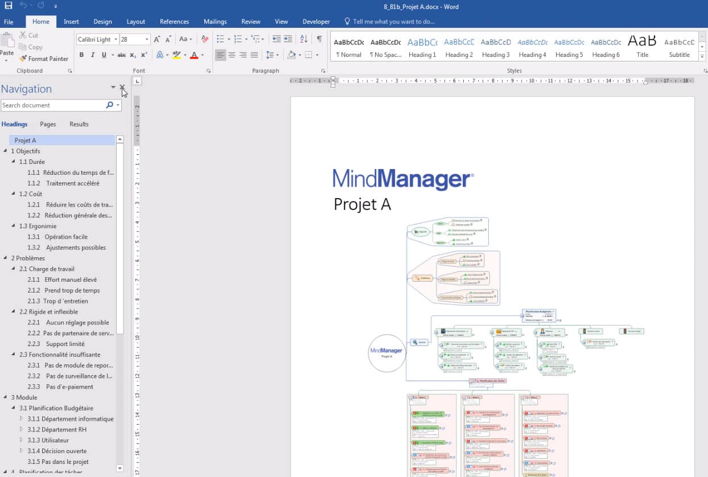
Task: Click the Copy command
Action: tap(31, 47)
